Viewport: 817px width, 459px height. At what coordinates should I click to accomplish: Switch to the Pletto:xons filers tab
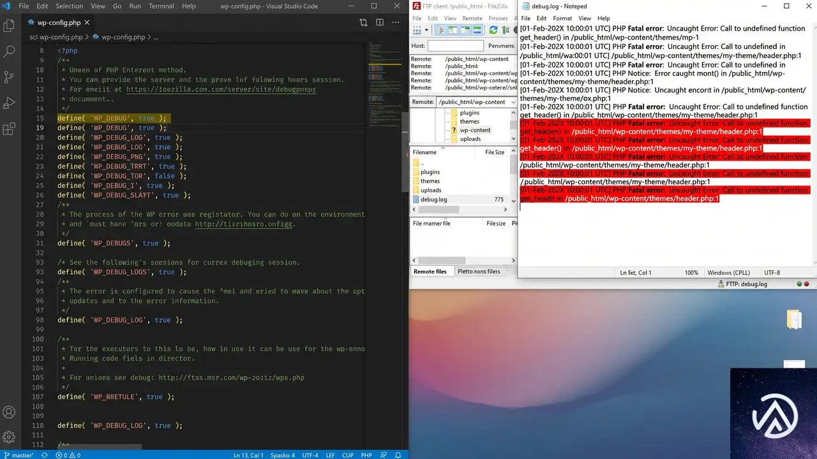click(x=479, y=272)
